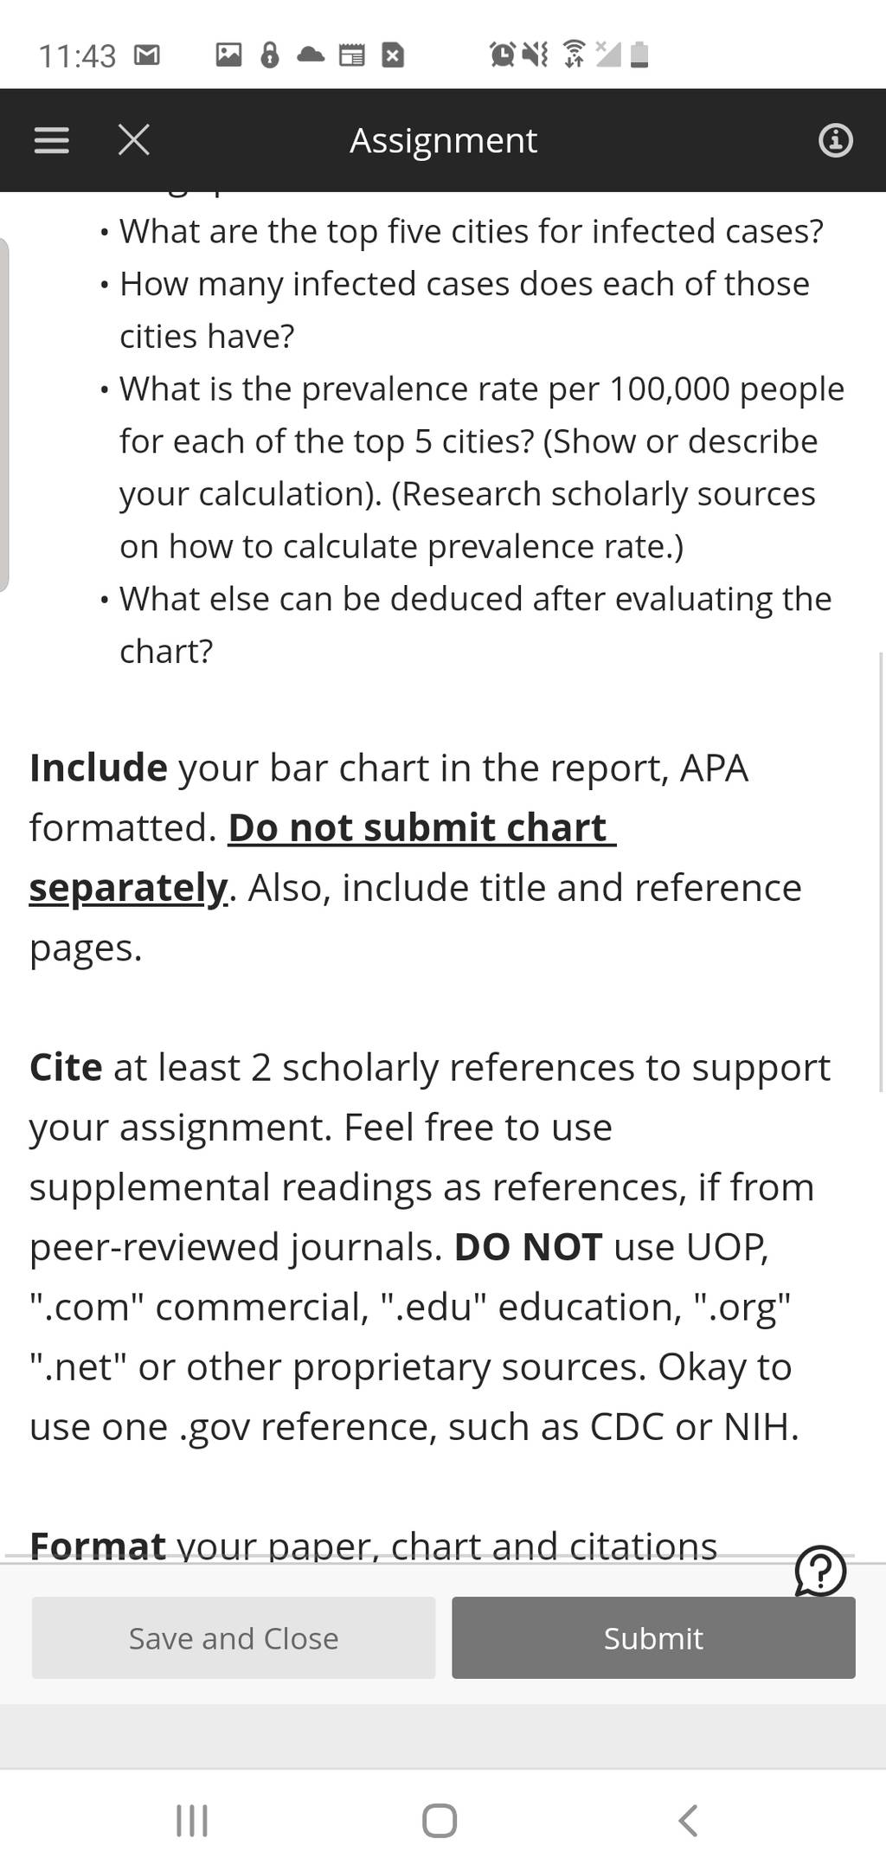886x1871 pixels.
Task: Tap the Android home button
Action: (440, 1820)
